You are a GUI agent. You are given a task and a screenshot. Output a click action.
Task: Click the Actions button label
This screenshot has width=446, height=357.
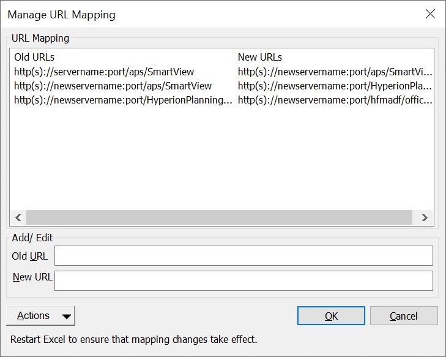tap(33, 316)
